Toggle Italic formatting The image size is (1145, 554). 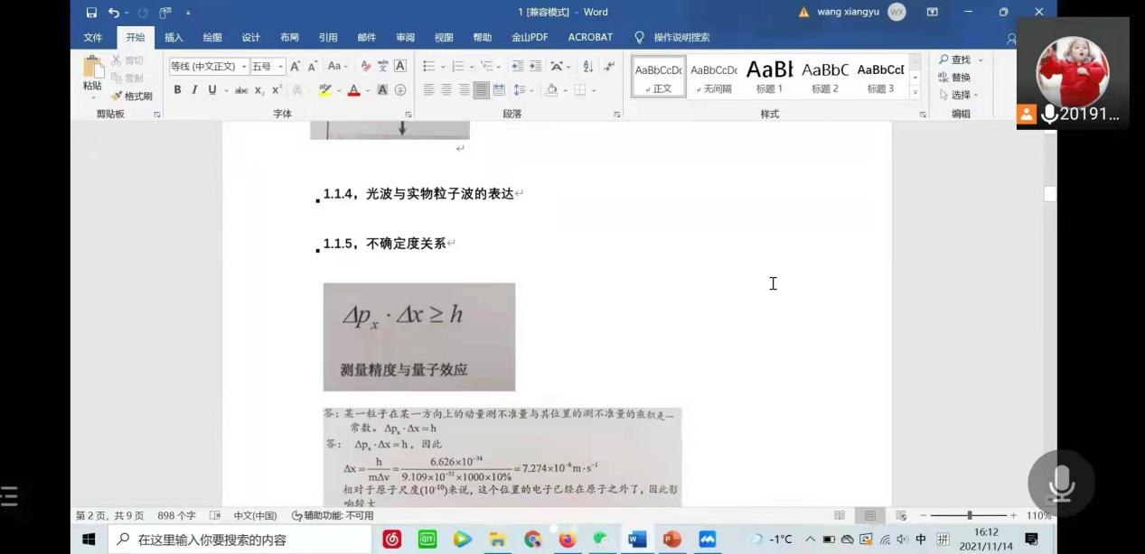[194, 90]
